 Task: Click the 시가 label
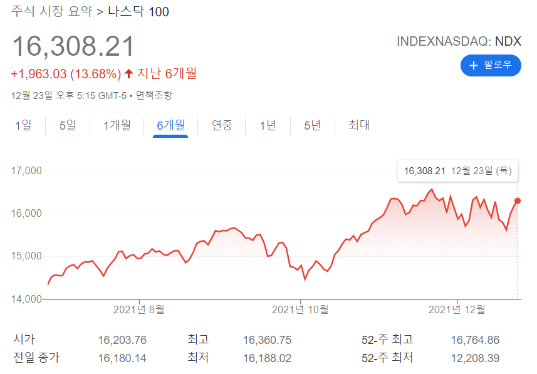point(24,340)
